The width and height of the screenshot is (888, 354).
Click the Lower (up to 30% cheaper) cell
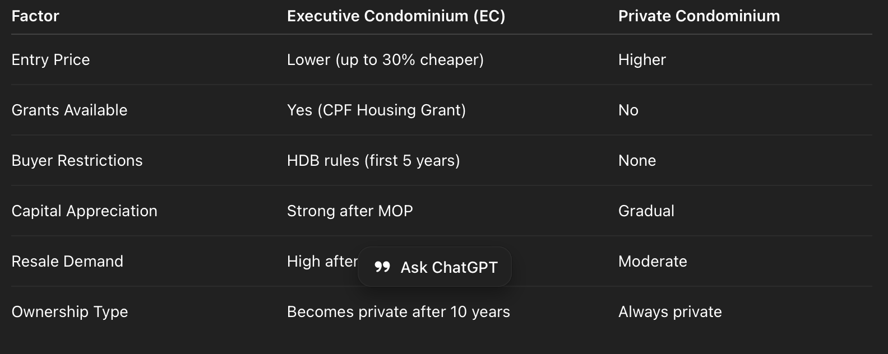click(385, 60)
